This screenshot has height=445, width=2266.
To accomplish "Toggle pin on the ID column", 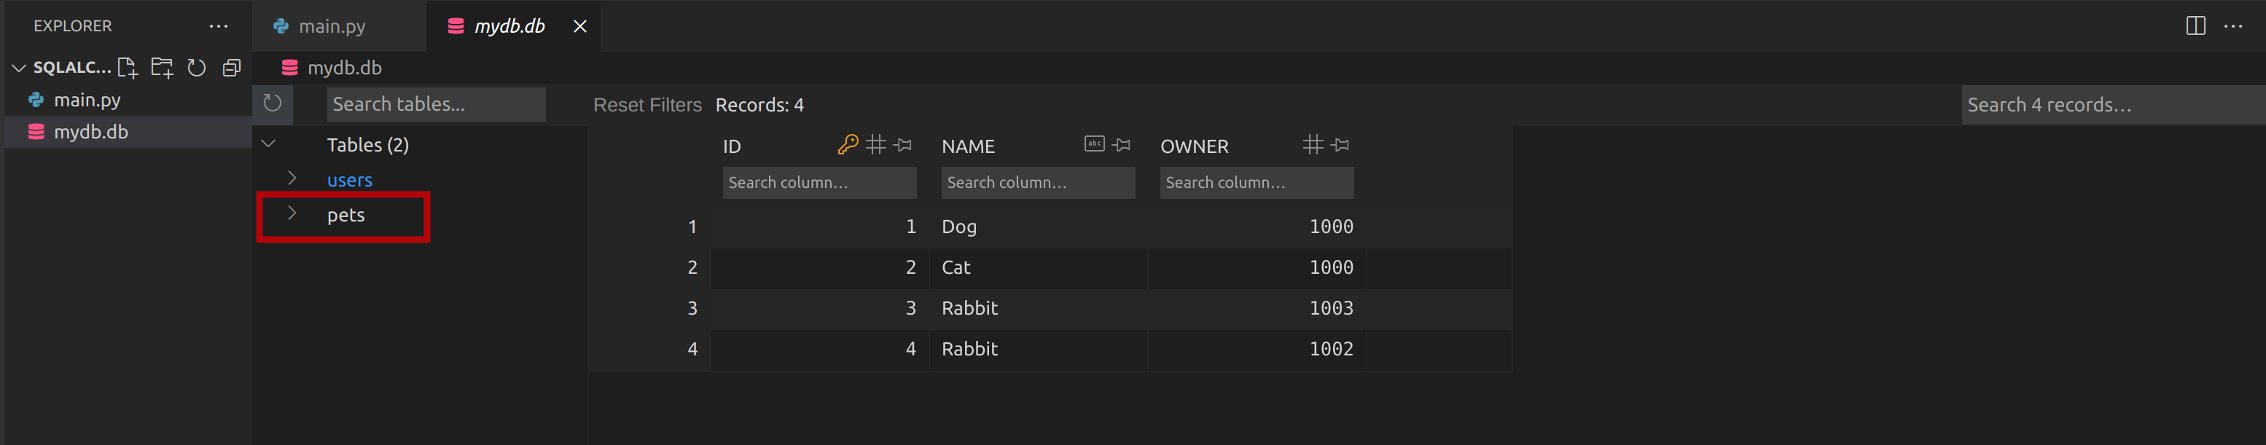I will click(x=903, y=145).
